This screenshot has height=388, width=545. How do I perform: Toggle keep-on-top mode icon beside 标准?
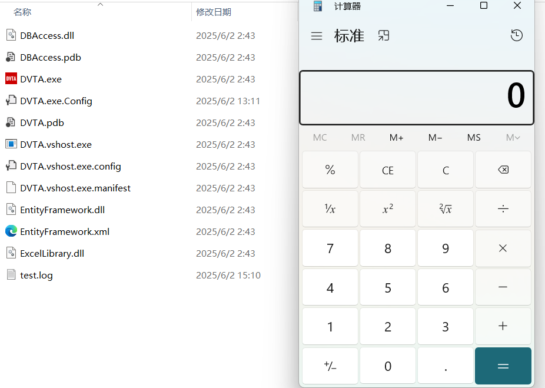coord(383,35)
